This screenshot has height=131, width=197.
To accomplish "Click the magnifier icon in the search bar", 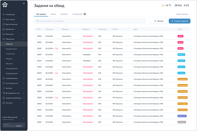I will 38,21.
